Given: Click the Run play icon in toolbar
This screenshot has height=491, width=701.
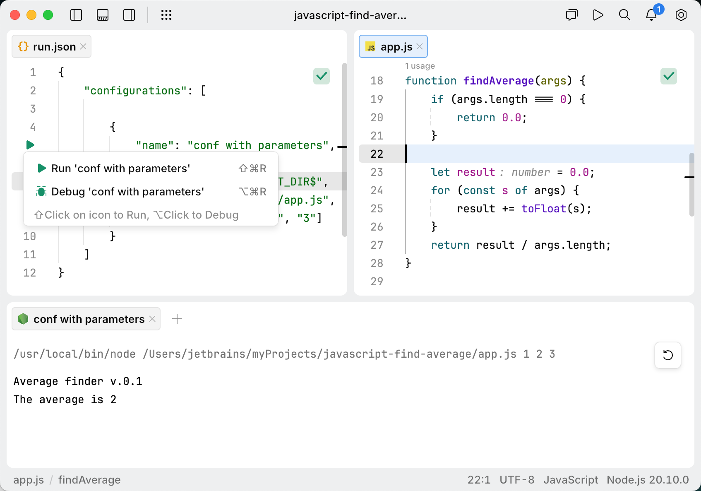Looking at the screenshot, I should coord(598,15).
